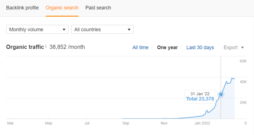Screen dimensions: 254x135
Task: Expand the Export menu
Action: pos(234,47)
